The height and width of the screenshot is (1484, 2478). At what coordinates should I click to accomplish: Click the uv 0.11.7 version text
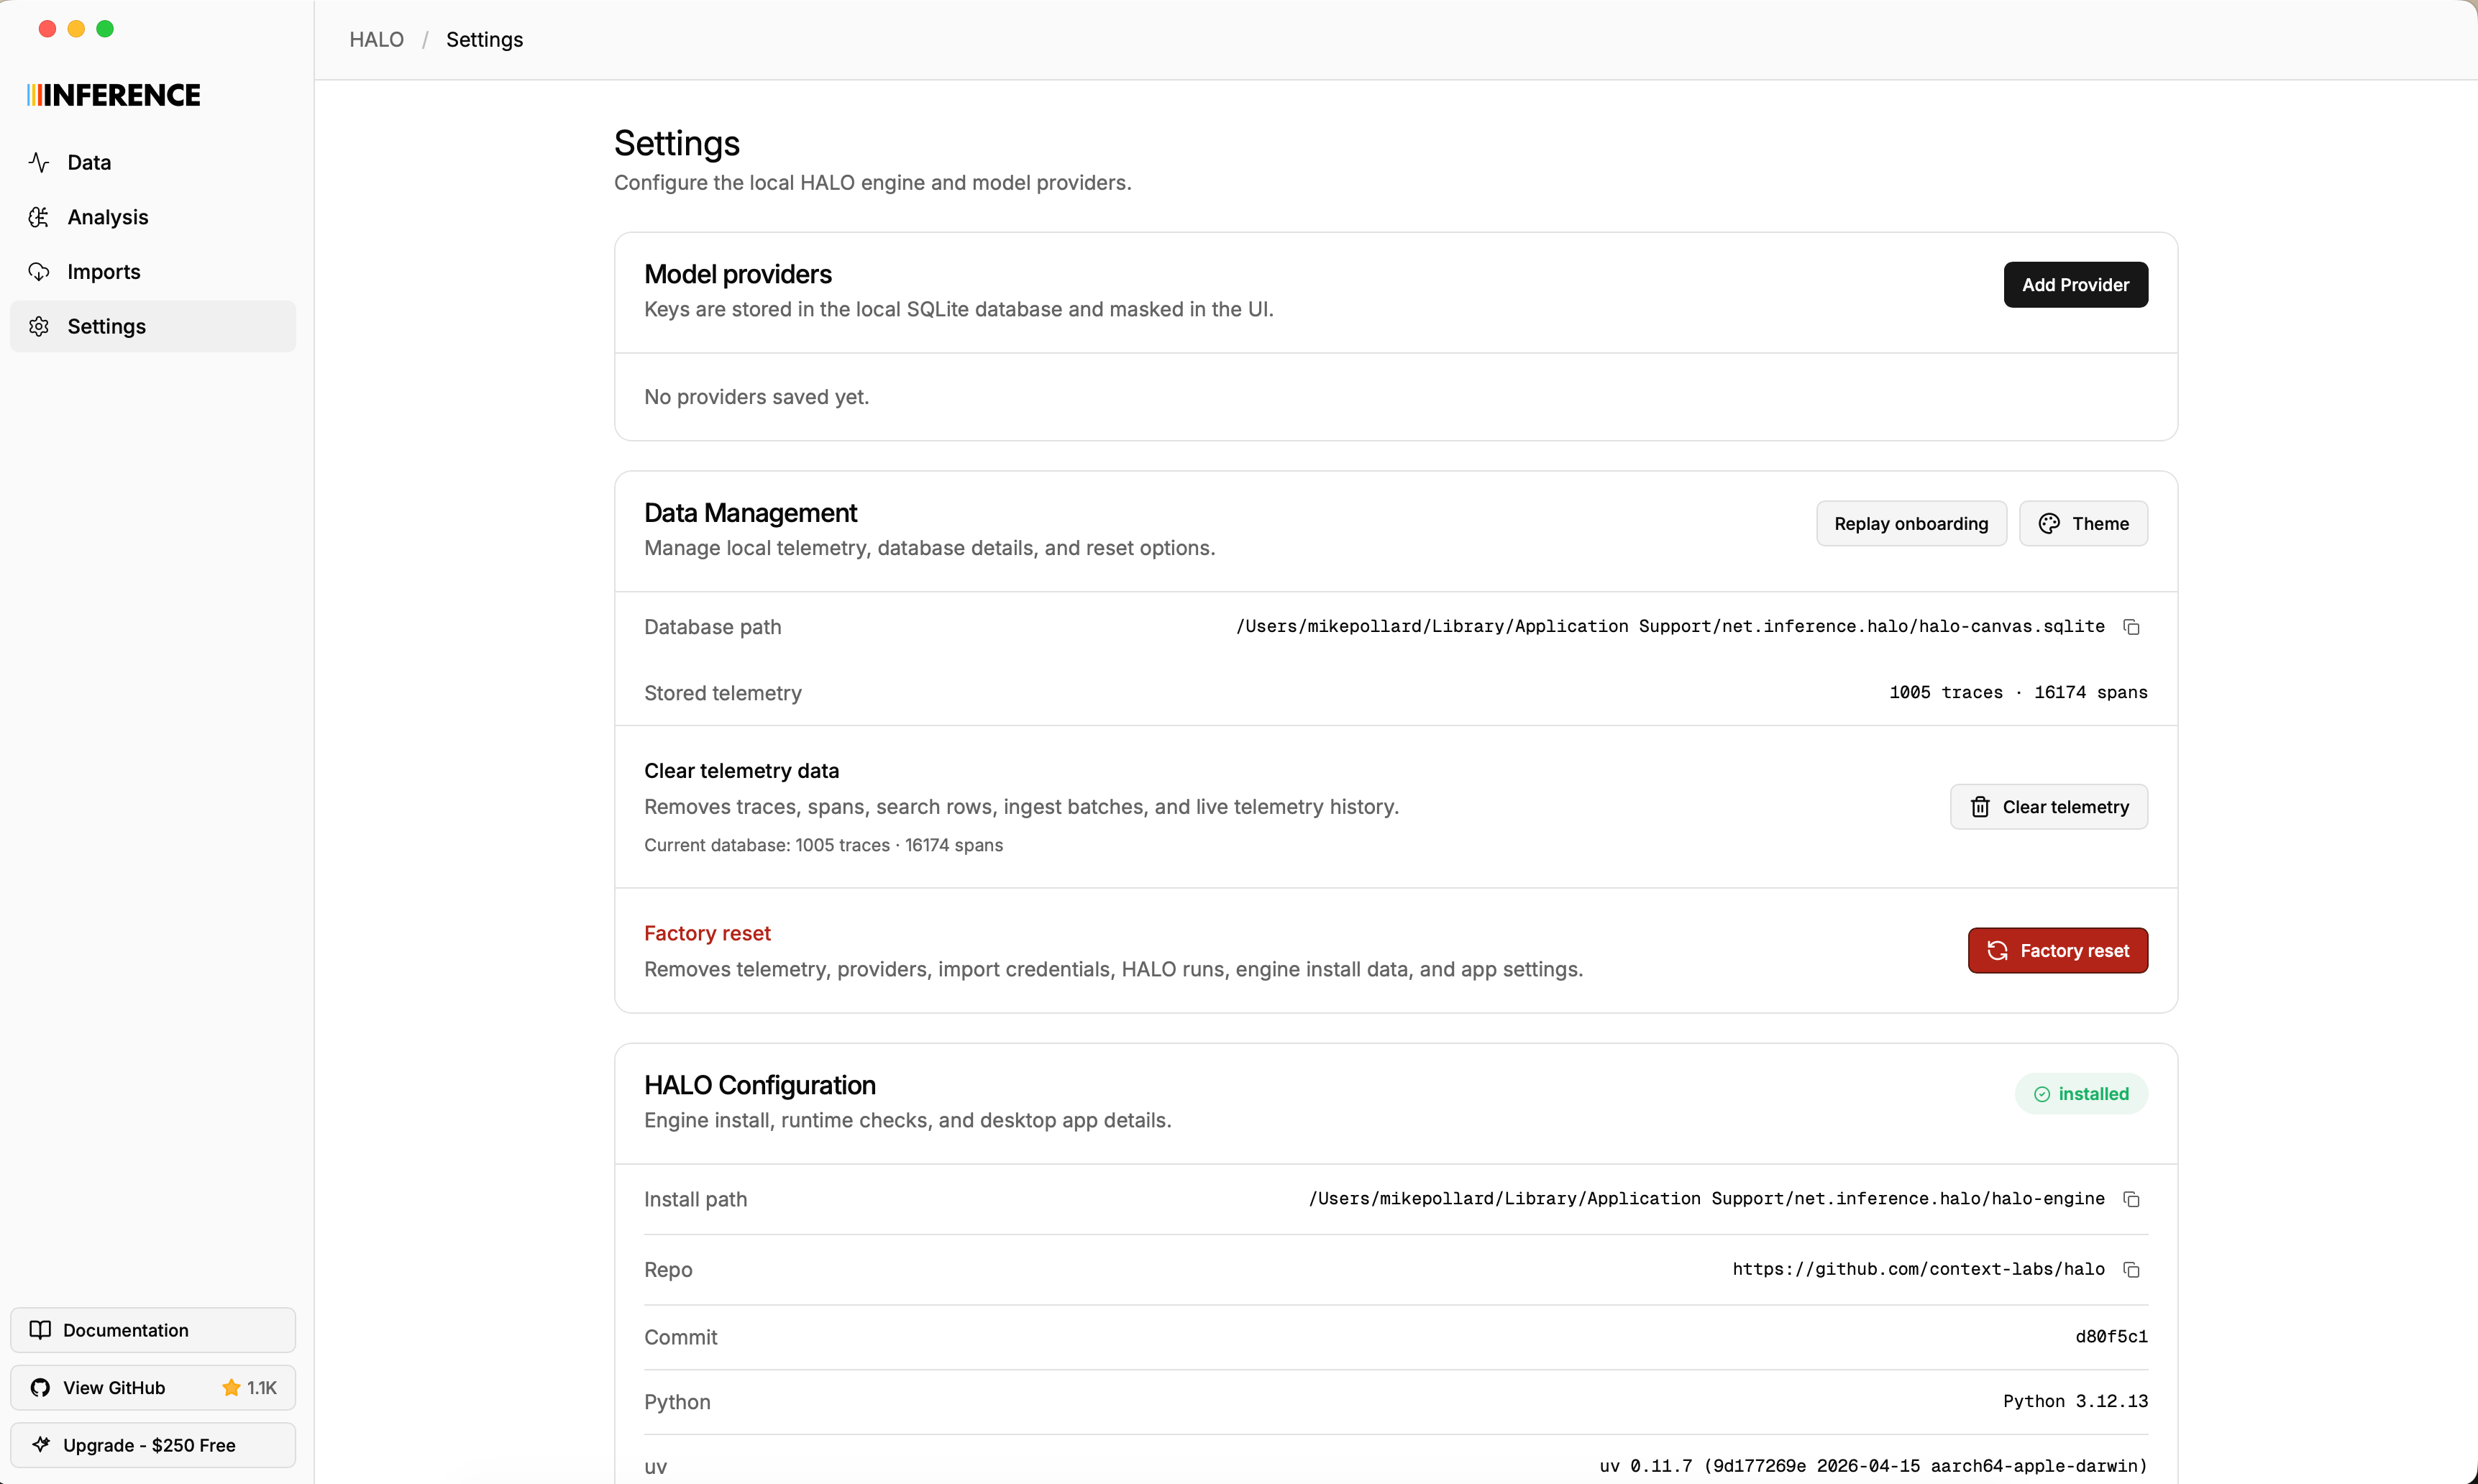click(1873, 1467)
